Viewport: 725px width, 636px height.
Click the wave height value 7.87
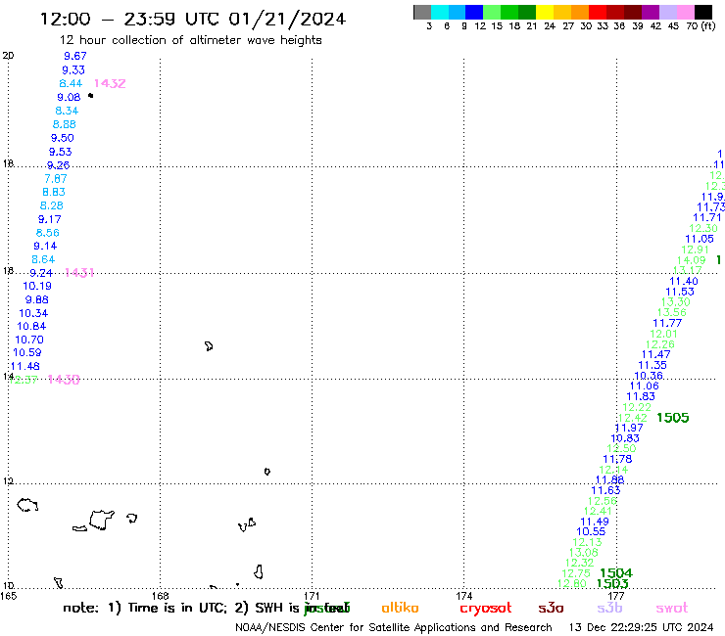(56, 178)
